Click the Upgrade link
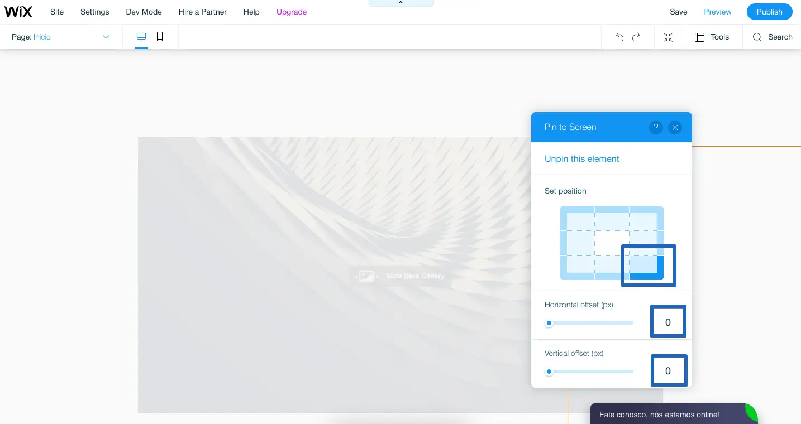Viewport: 801px width, 424px height. tap(292, 12)
